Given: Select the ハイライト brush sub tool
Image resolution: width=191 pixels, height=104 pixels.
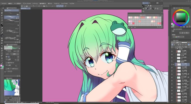Looking at the screenshot, I should (12, 21).
